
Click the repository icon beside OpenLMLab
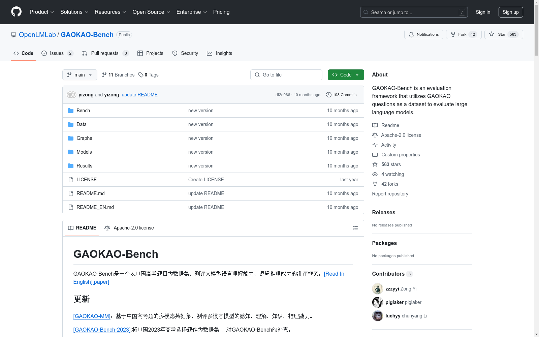click(x=13, y=35)
